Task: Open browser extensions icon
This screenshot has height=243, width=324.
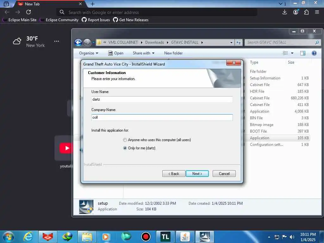Action: [x=306, y=12]
